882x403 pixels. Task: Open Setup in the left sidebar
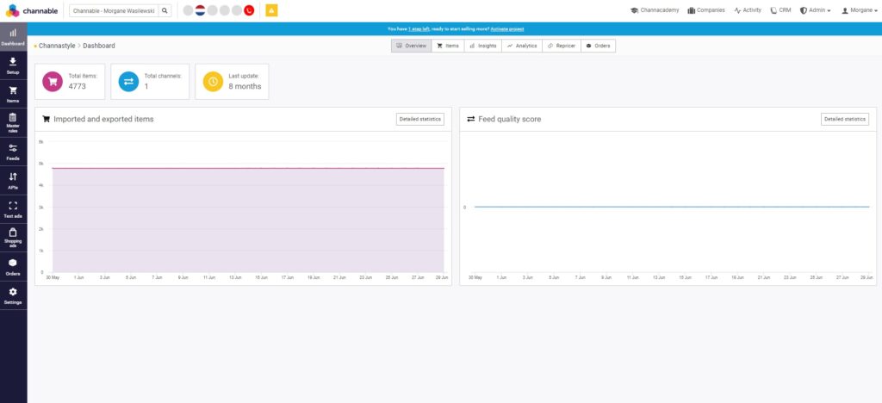(13, 65)
